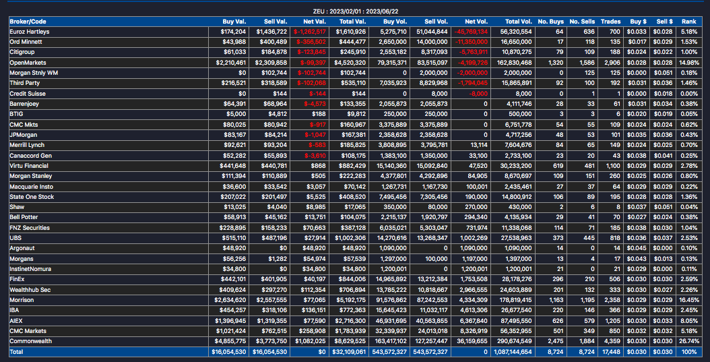Viewport: 710px width, 362px height.
Task: Select Commonwealth rank value 26.74%
Action: coord(690,341)
